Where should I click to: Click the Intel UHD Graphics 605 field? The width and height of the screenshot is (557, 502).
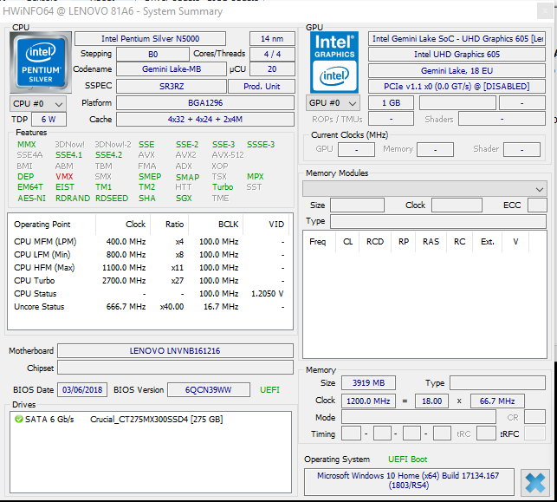pos(457,55)
